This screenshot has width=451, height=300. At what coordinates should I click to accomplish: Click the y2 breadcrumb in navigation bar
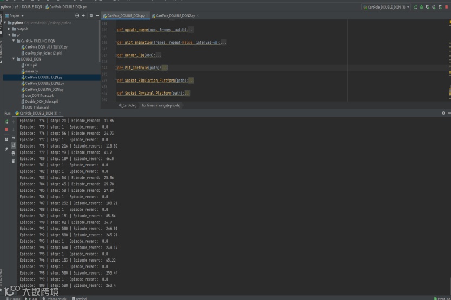coord(16,7)
